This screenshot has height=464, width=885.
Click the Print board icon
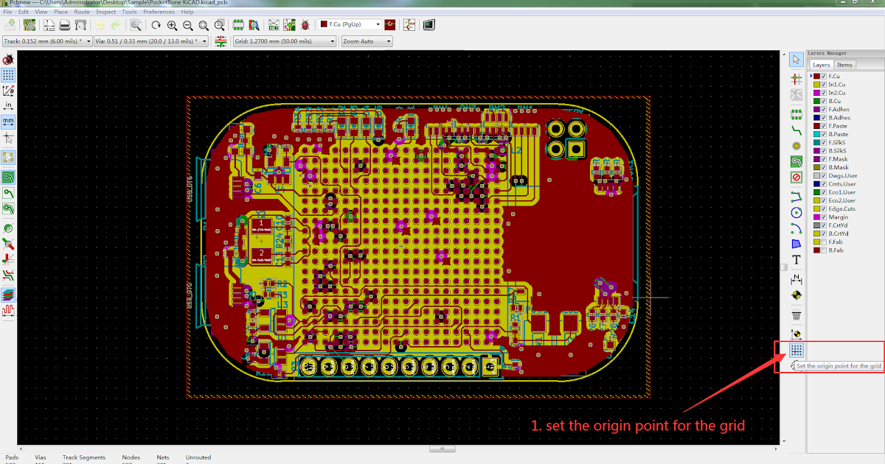click(x=64, y=25)
